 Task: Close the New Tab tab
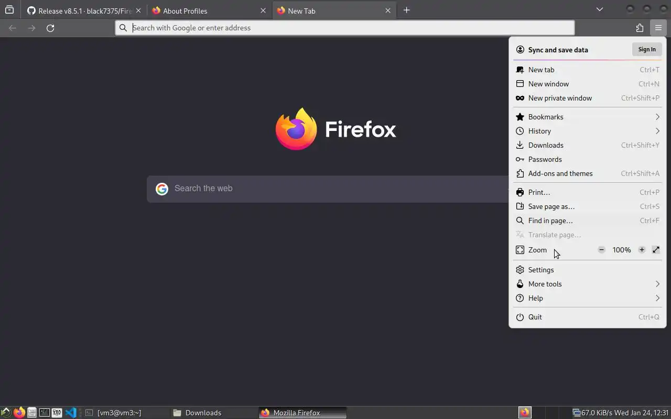pyautogui.click(x=388, y=10)
